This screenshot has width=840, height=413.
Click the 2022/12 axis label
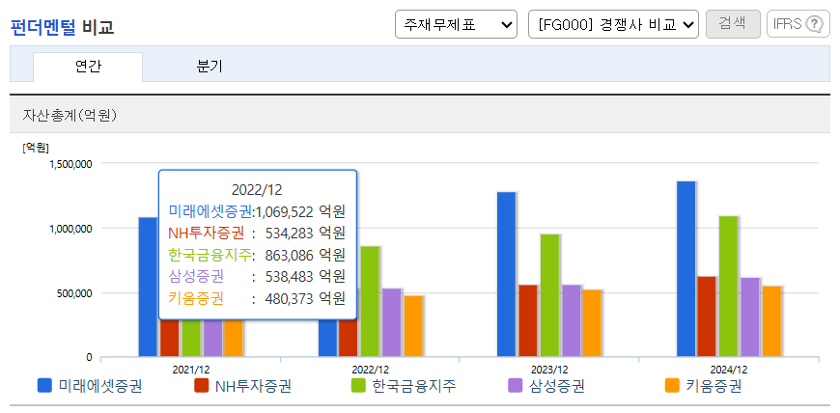pyautogui.click(x=370, y=370)
